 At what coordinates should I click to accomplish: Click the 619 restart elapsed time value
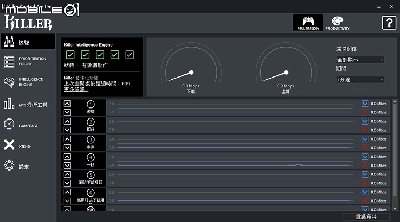(x=126, y=84)
